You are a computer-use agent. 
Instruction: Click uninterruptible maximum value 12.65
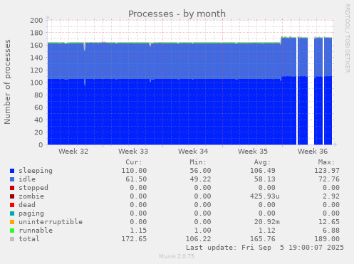click(329, 222)
